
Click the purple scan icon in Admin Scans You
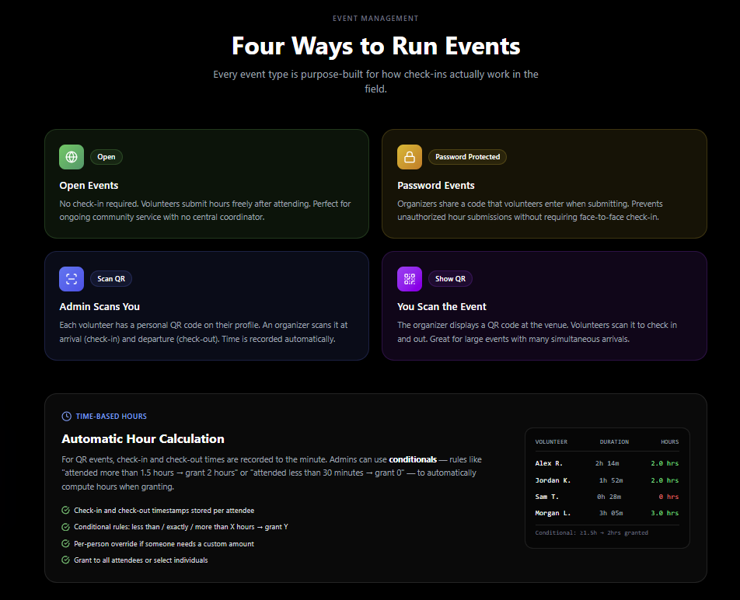click(71, 278)
